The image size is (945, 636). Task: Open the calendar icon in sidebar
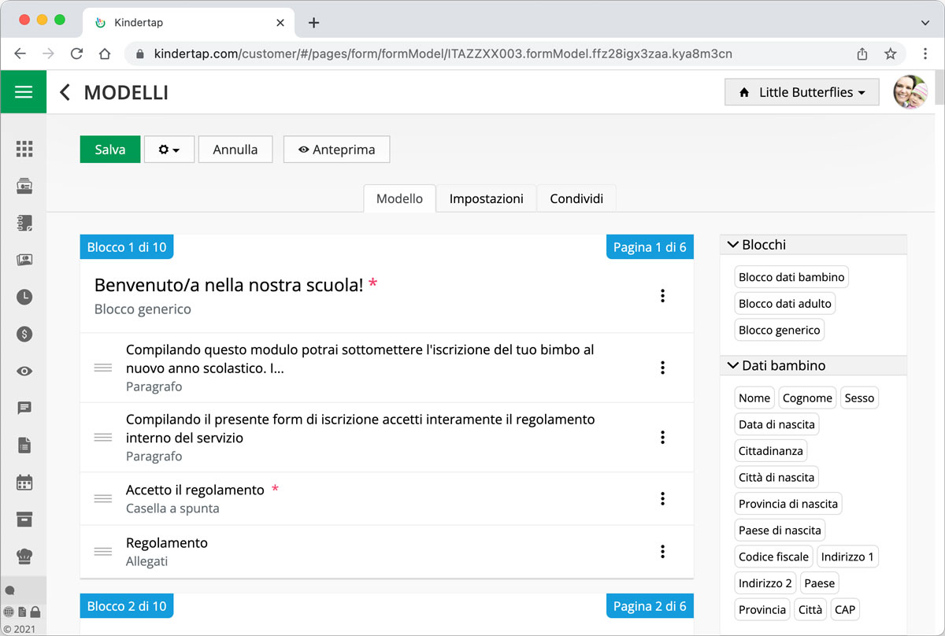click(24, 482)
